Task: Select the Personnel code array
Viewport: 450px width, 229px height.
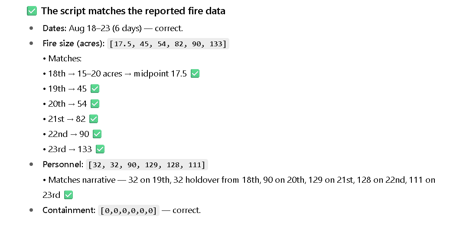Action: tap(147, 165)
